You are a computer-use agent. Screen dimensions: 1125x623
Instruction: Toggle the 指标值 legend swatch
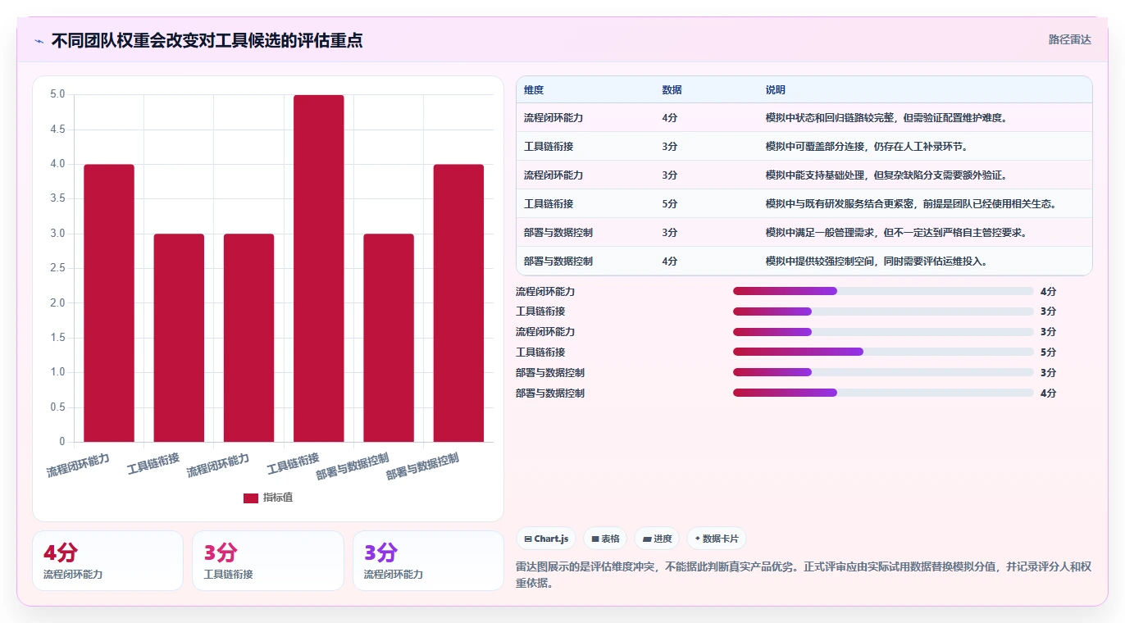251,498
